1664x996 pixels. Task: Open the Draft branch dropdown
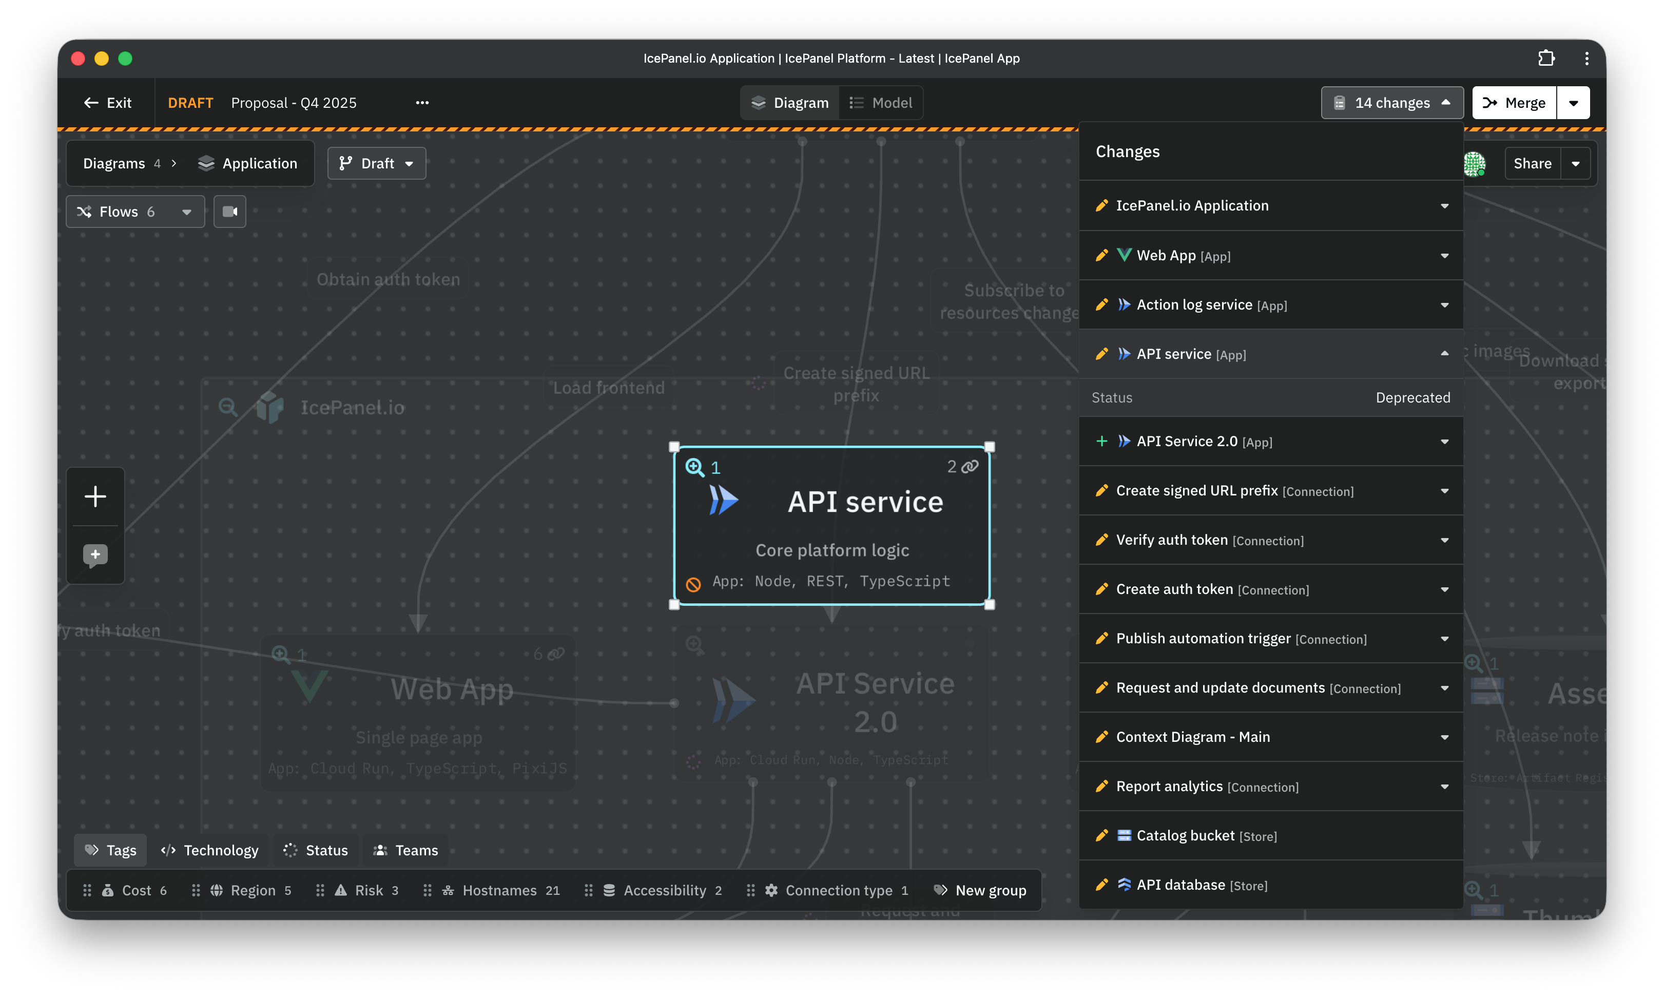pos(376,164)
